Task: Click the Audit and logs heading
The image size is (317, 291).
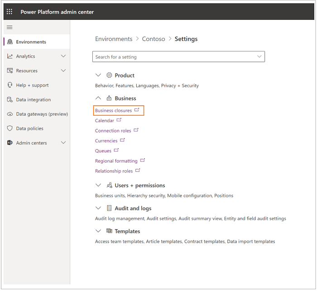Action: tap(133, 208)
